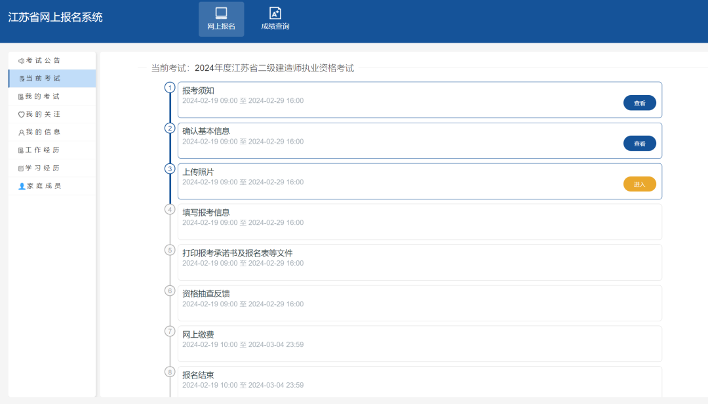Click the date range under 网上缴费
The image size is (708, 404).
click(243, 345)
